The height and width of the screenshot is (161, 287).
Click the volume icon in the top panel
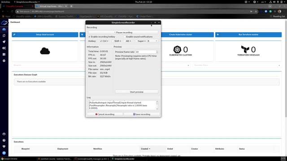point(274,2)
